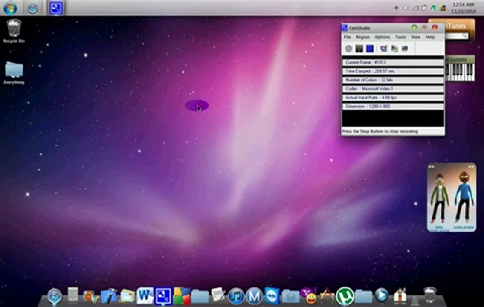Click the CamStudio icon in the dock
Viewport: 484px width, 307px height.
click(x=163, y=295)
